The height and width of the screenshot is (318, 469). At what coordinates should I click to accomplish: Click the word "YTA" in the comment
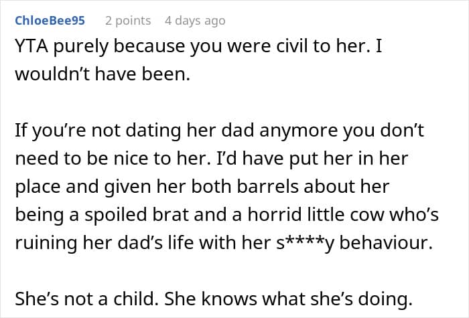pyautogui.click(x=31, y=46)
